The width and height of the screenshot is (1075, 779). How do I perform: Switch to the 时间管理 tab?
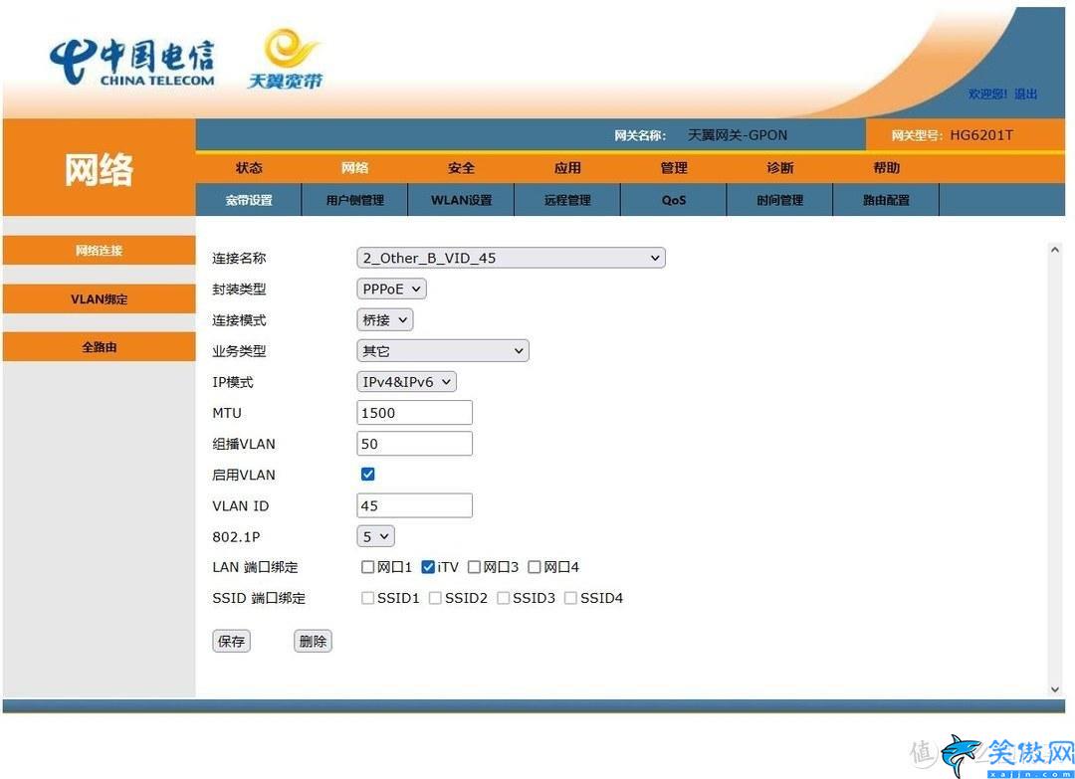[780, 200]
